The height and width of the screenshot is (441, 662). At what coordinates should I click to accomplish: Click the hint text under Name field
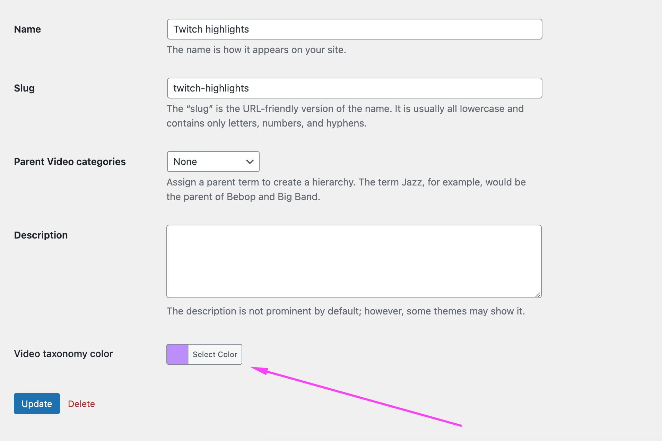[256, 50]
